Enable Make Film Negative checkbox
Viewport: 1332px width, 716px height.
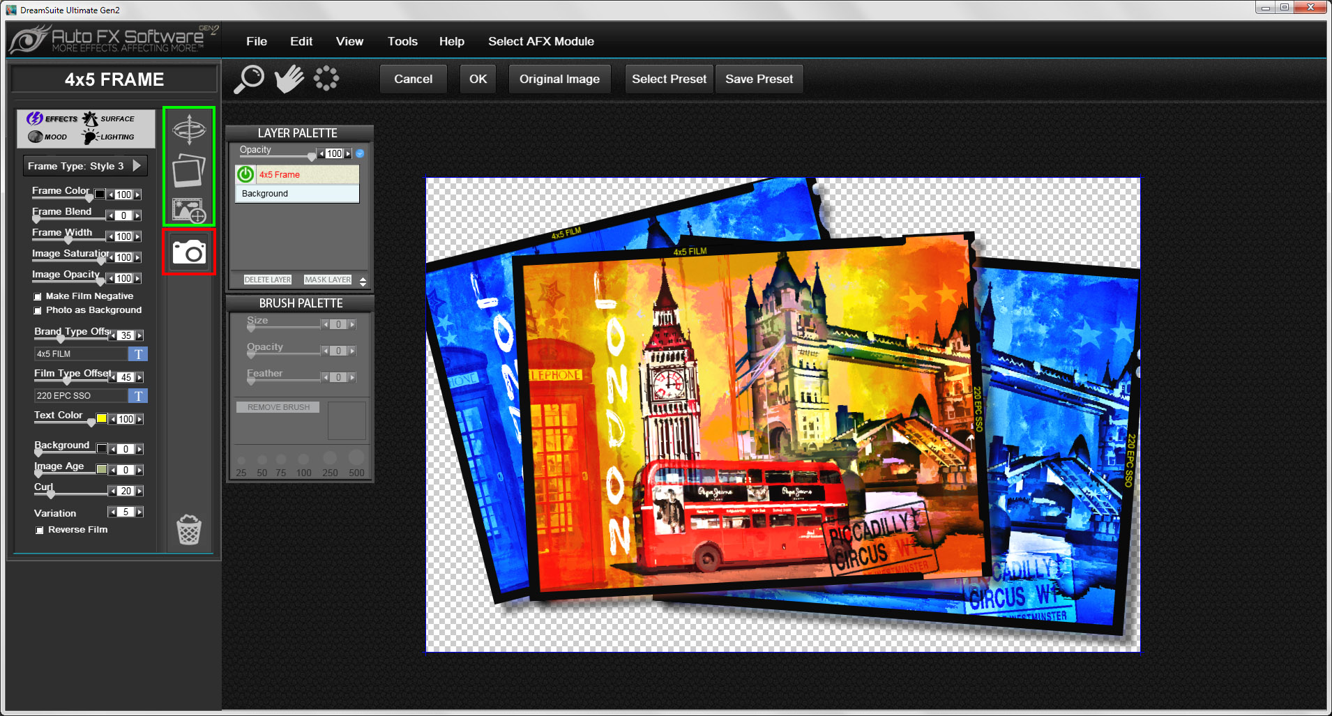coord(38,296)
